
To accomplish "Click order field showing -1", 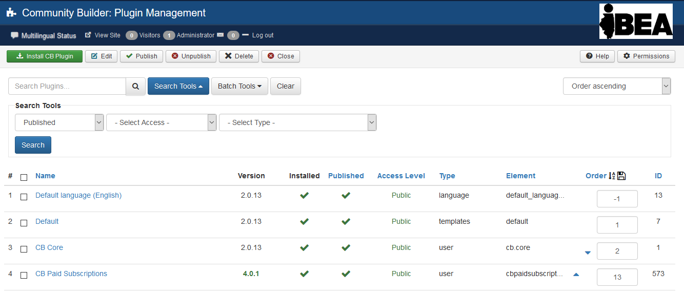I will pos(617,199).
